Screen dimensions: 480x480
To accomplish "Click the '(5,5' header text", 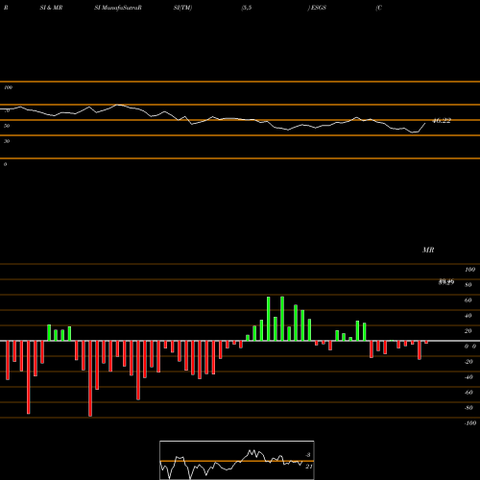I will pyautogui.click(x=247, y=8).
